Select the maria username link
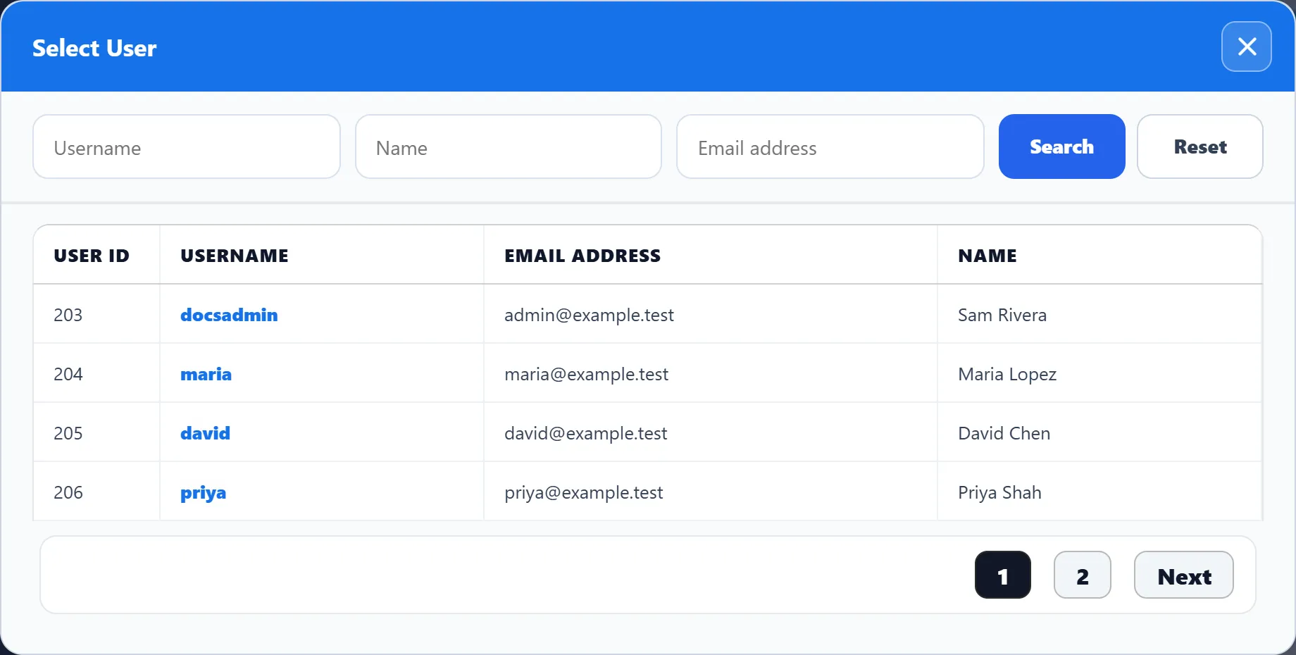The width and height of the screenshot is (1296, 655). coord(206,374)
